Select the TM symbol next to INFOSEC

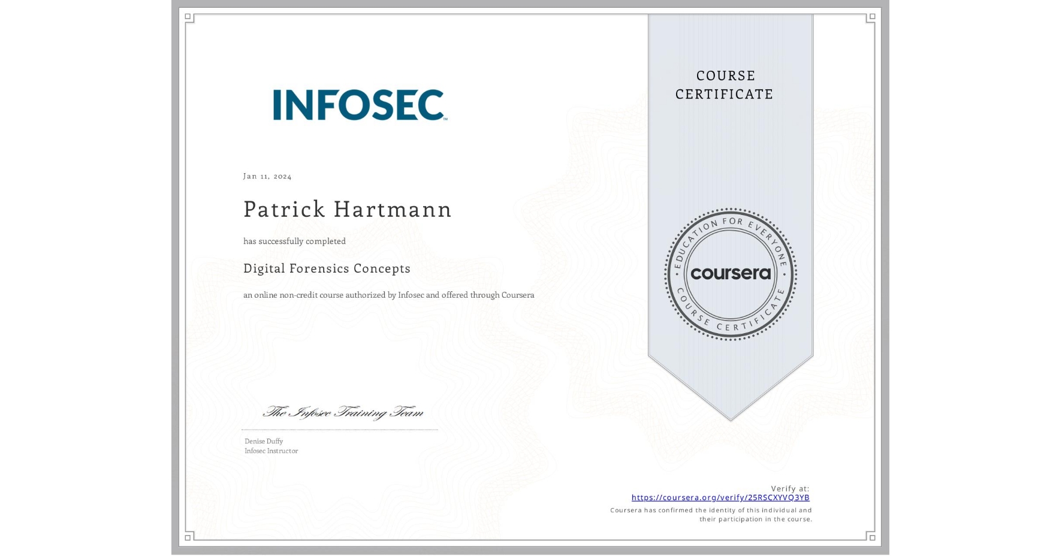tap(445, 119)
